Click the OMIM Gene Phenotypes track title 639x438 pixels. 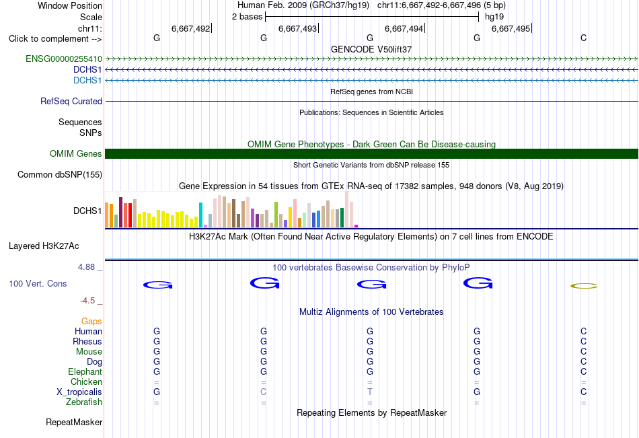click(371, 145)
